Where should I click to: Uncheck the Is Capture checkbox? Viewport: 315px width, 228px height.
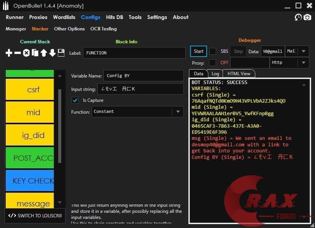(75, 100)
